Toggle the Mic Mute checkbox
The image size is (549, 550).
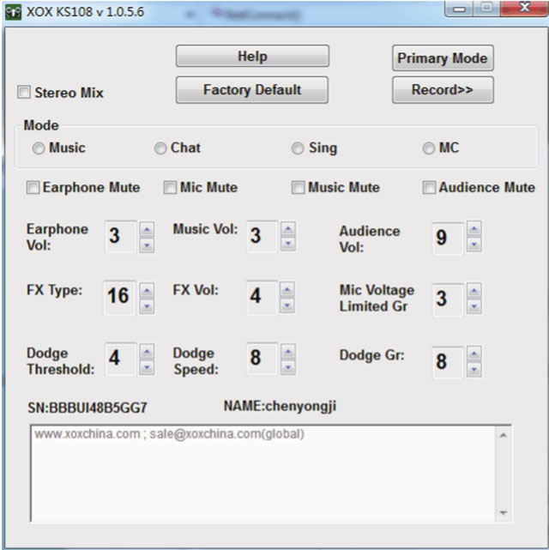click(x=170, y=187)
